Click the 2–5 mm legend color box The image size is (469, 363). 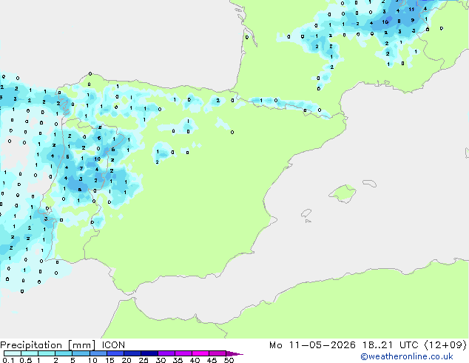[64, 353]
